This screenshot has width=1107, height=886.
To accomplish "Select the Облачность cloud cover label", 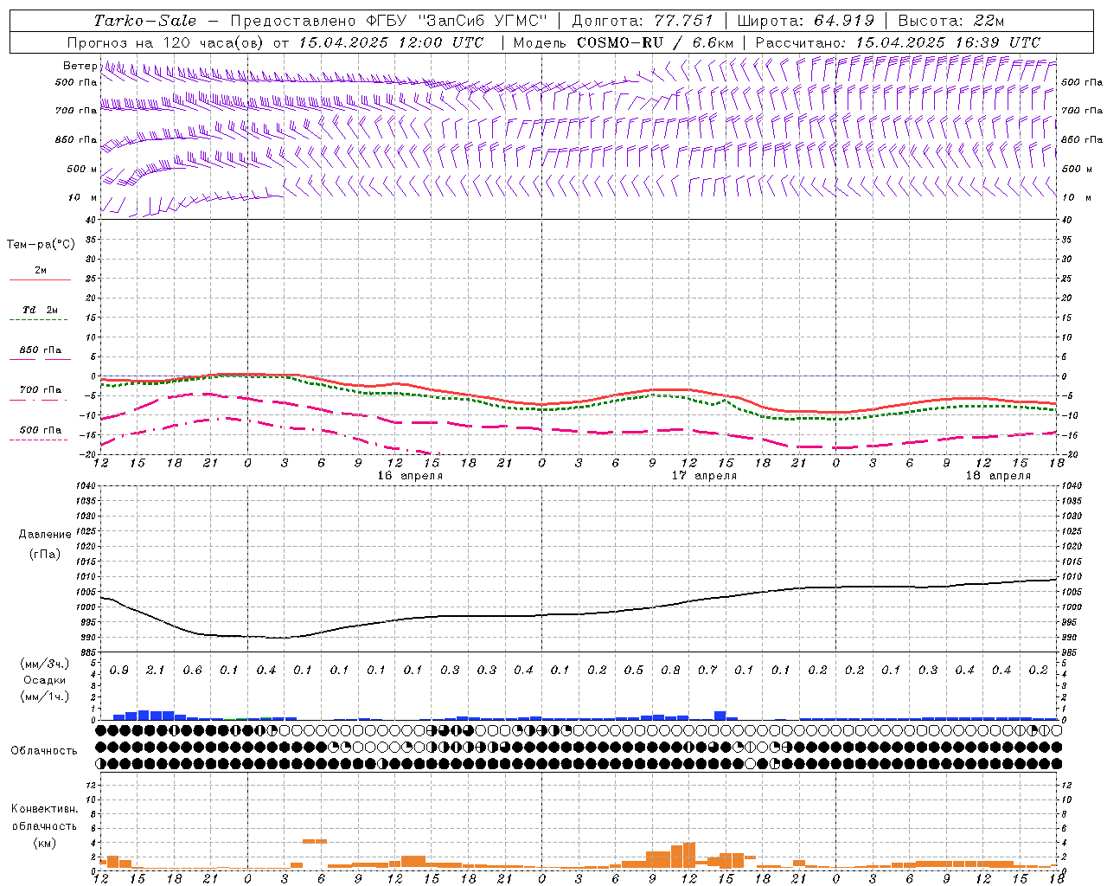I will point(44,750).
